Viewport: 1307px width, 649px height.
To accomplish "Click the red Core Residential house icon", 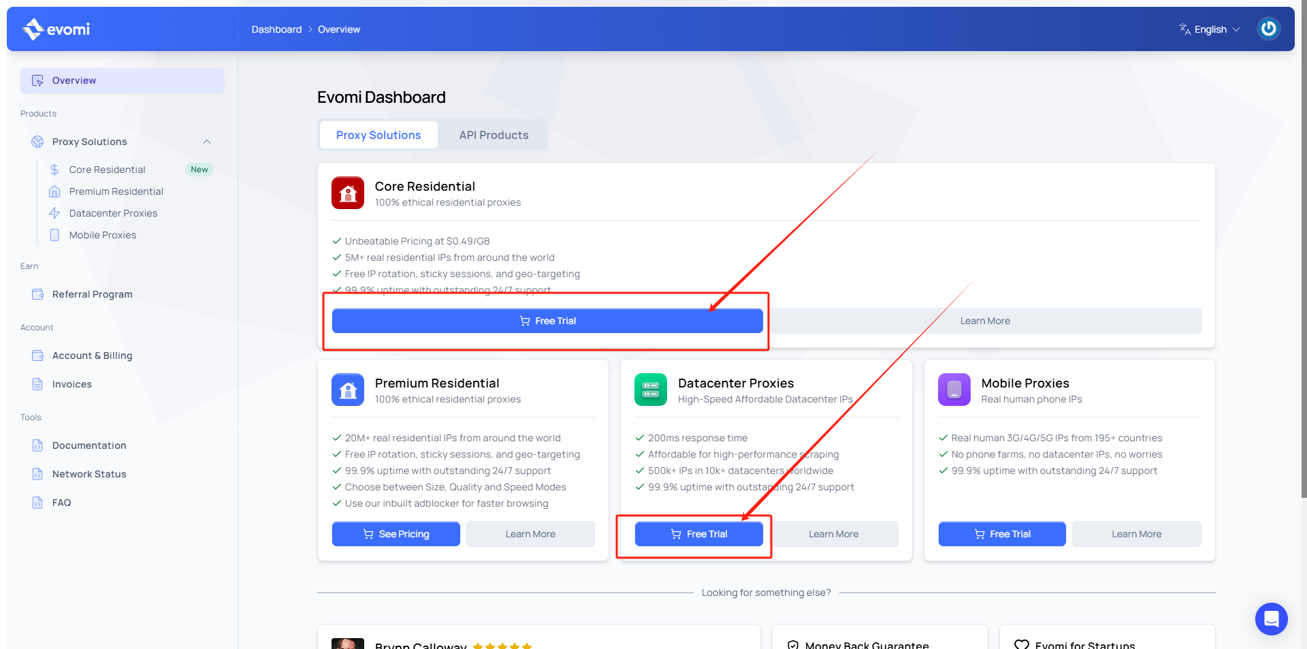I will 348,193.
